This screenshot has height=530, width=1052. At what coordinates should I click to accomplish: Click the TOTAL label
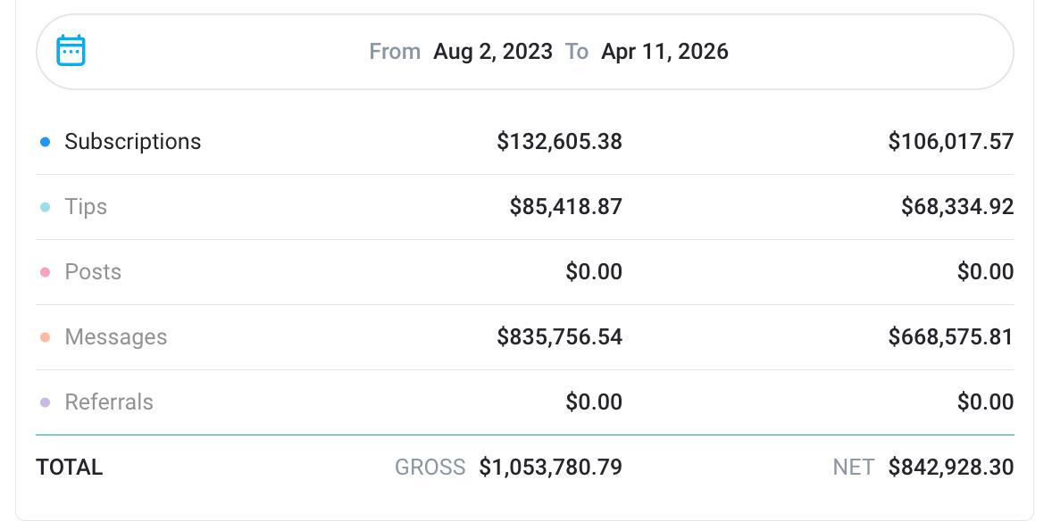[x=70, y=468]
